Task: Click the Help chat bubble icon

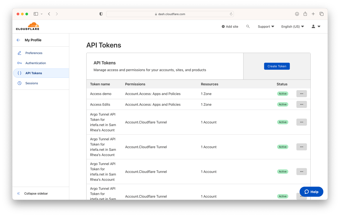Action: click(x=307, y=192)
